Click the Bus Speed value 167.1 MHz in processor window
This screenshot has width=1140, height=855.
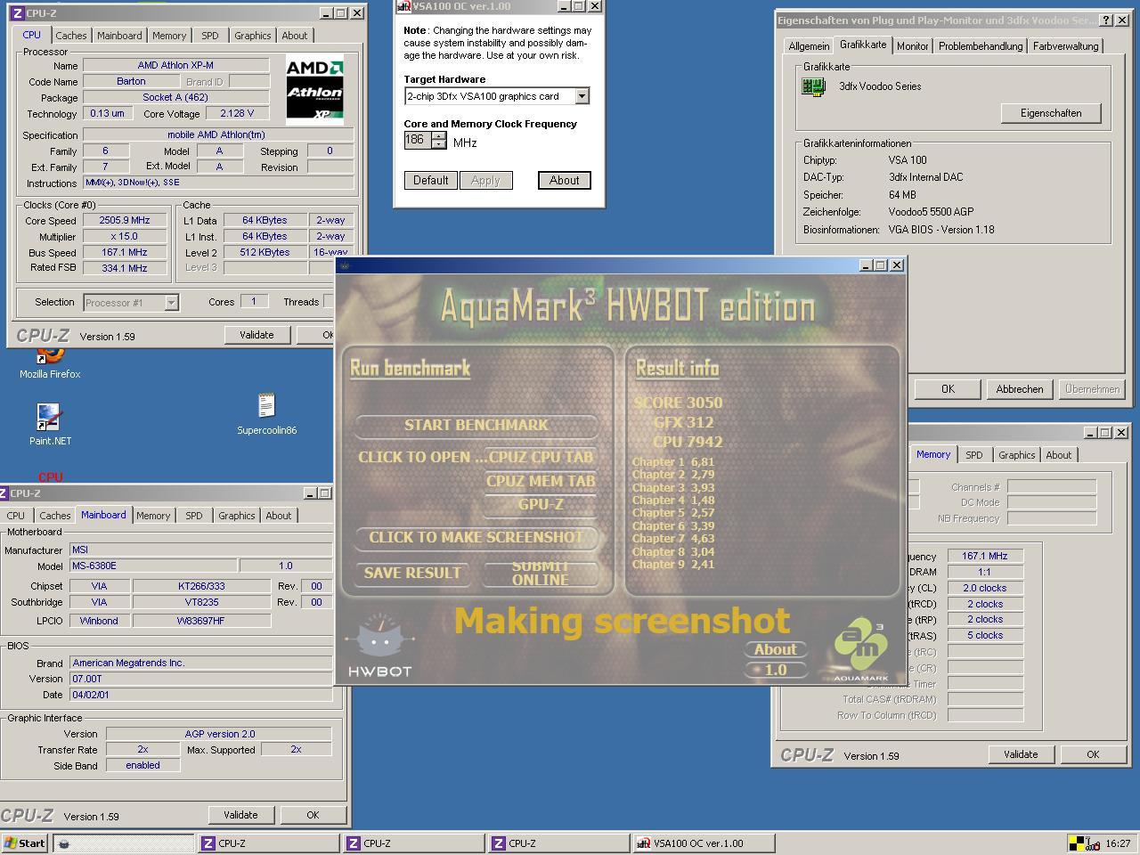tap(125, 253)
